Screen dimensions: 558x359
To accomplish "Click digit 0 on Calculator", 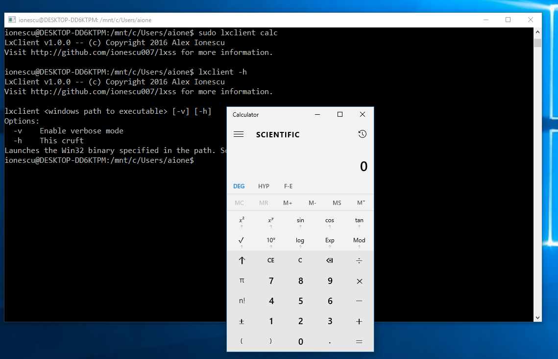I will [x=300, y=341].
